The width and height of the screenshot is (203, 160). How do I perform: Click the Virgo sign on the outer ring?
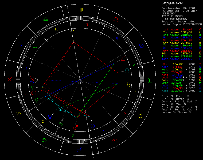pos(80,10)
